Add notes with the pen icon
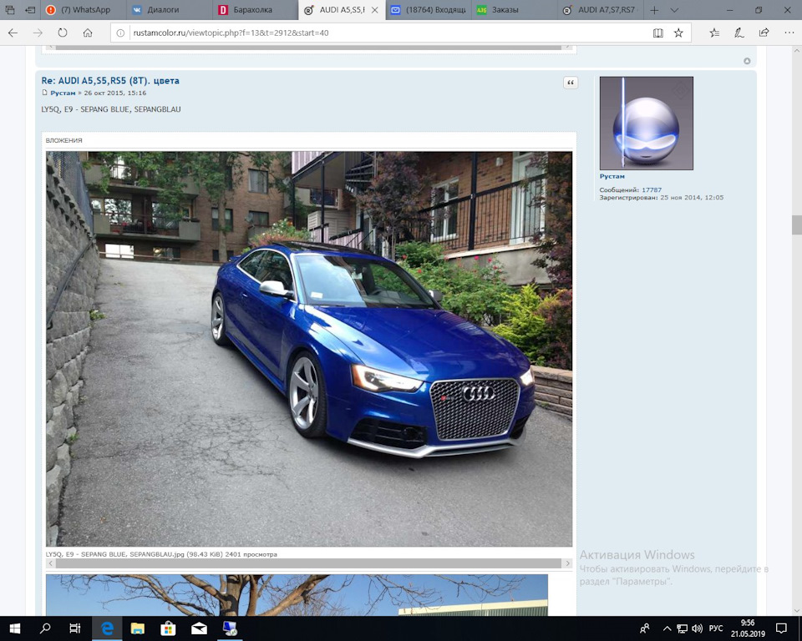Image resolution: width=802 pixels, height=641 pixels. (739, 33)
